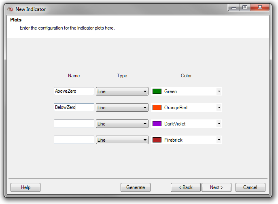Expand the Green color dropdown arrow

coord(219,91)
